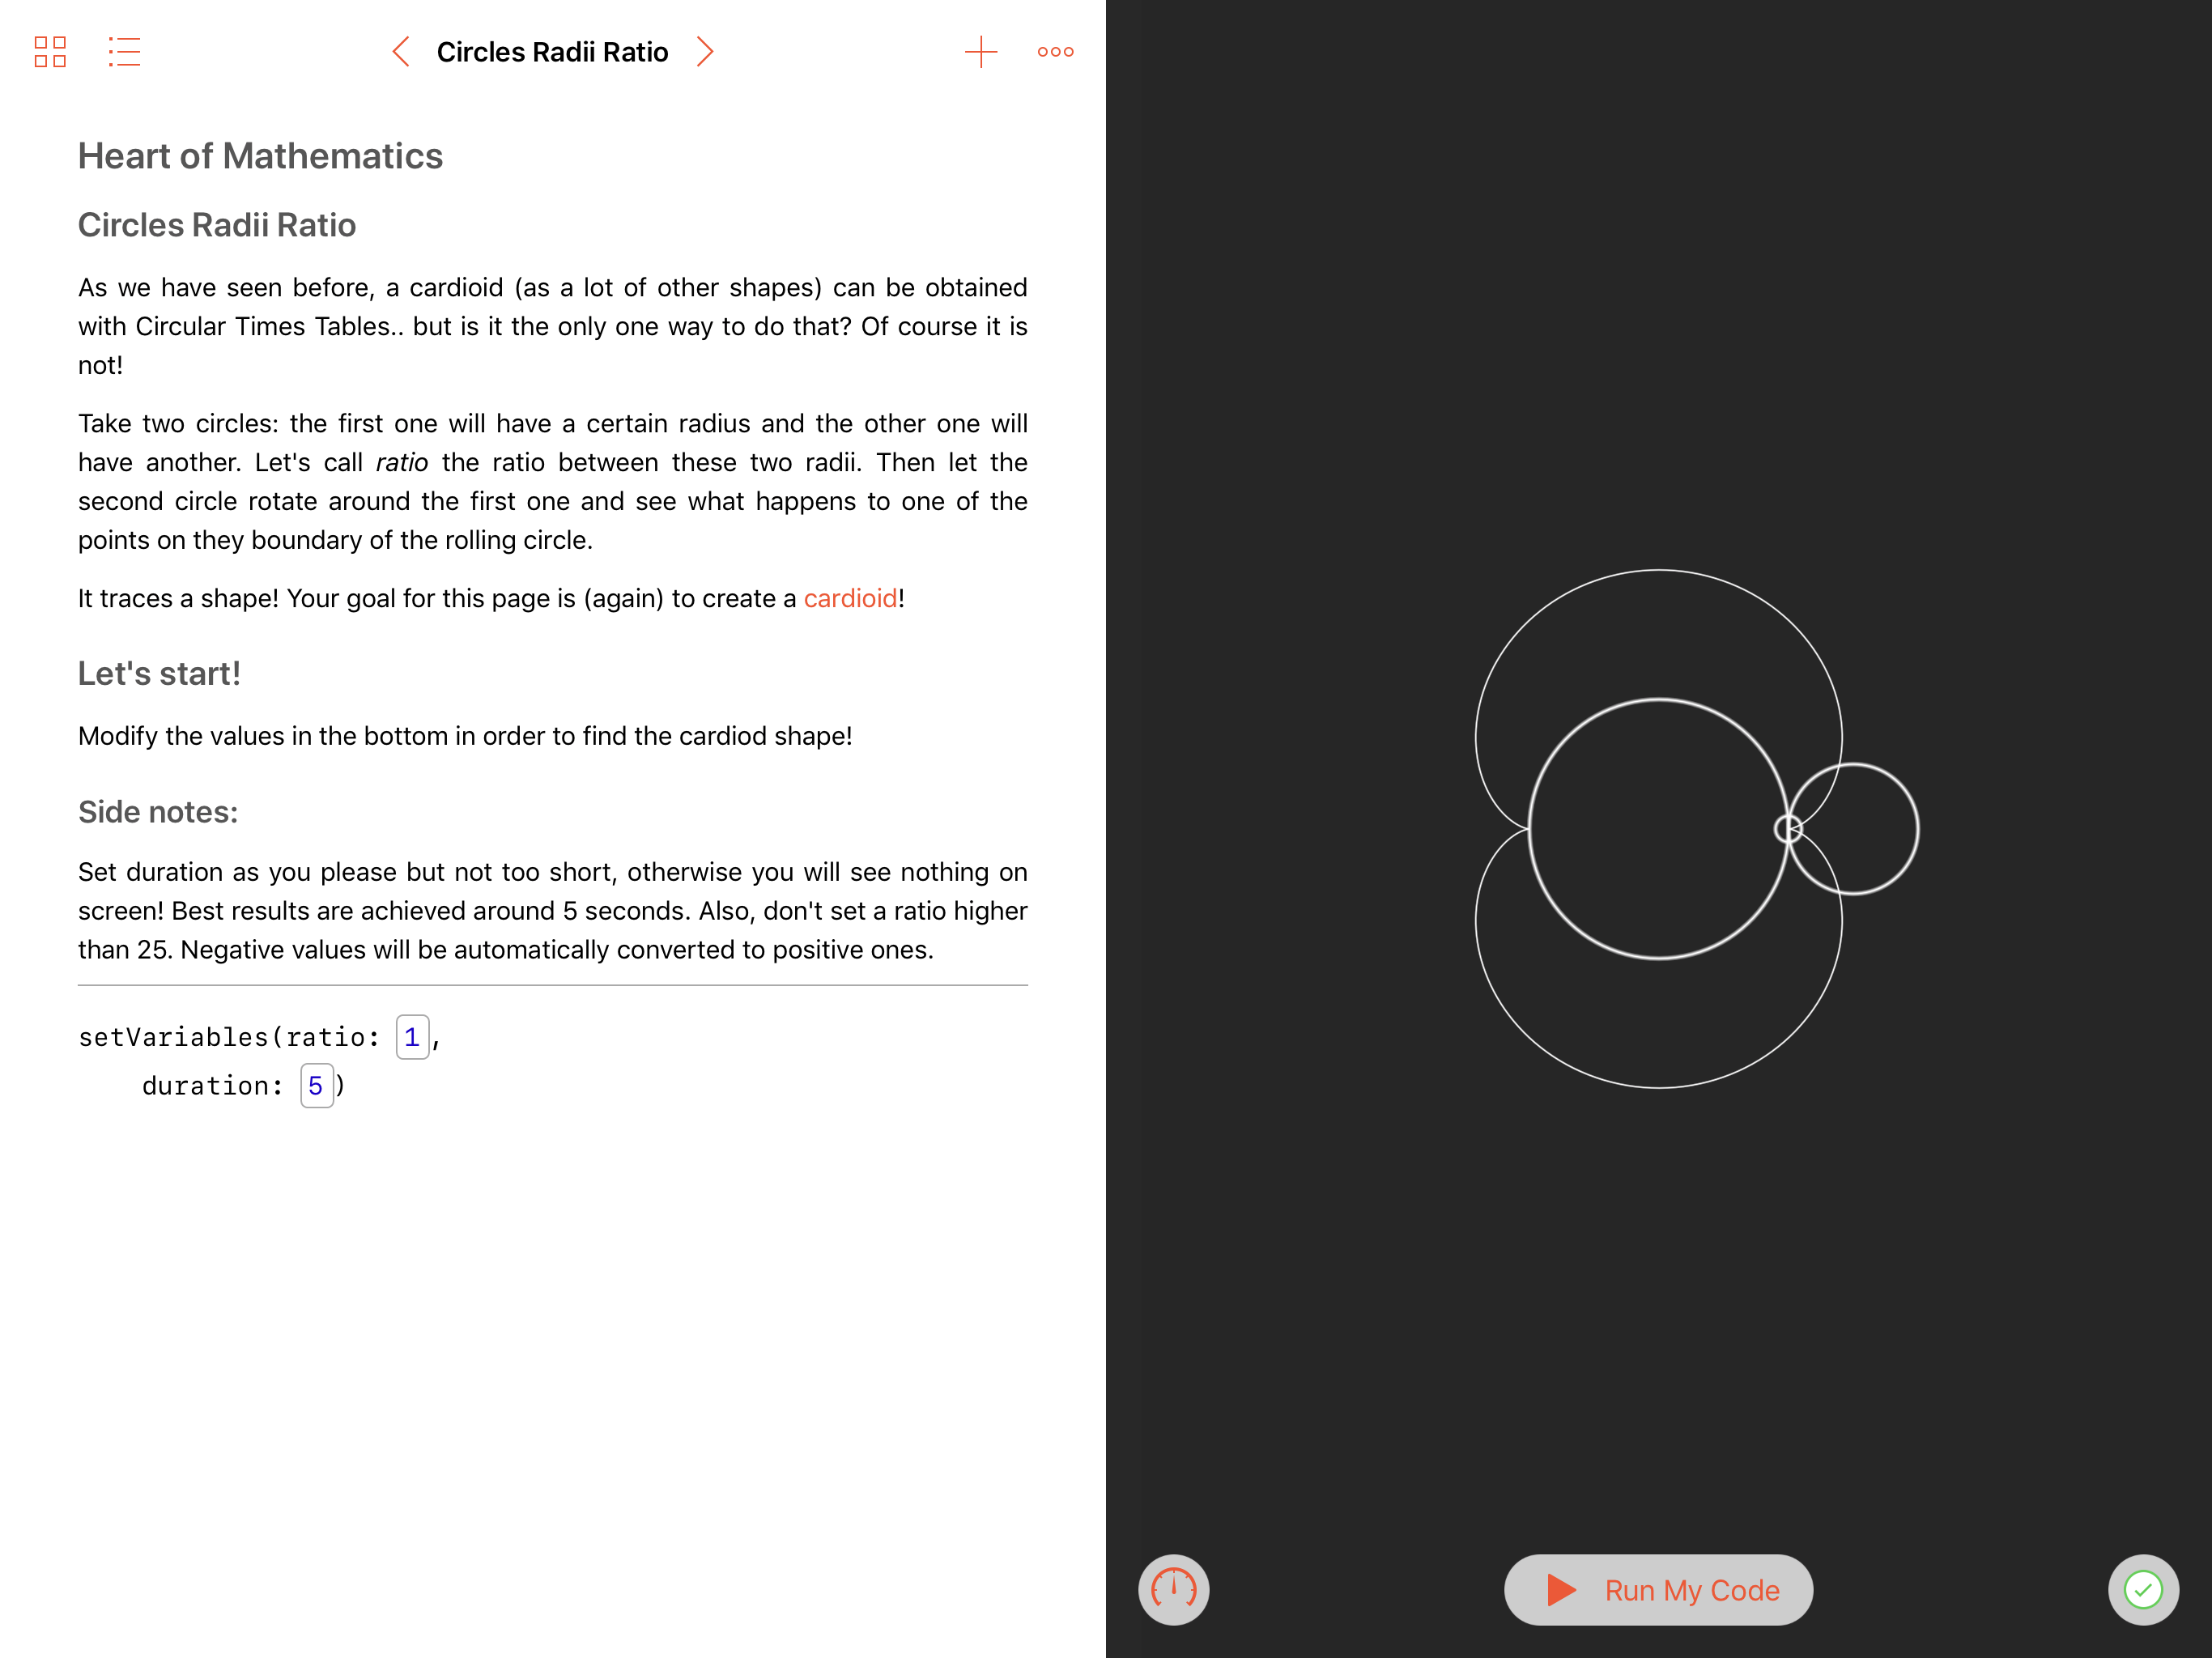Screen dimensions: 2212x1658
Task: Tap the small tracing point on the circle
Action: (1788, 829)
